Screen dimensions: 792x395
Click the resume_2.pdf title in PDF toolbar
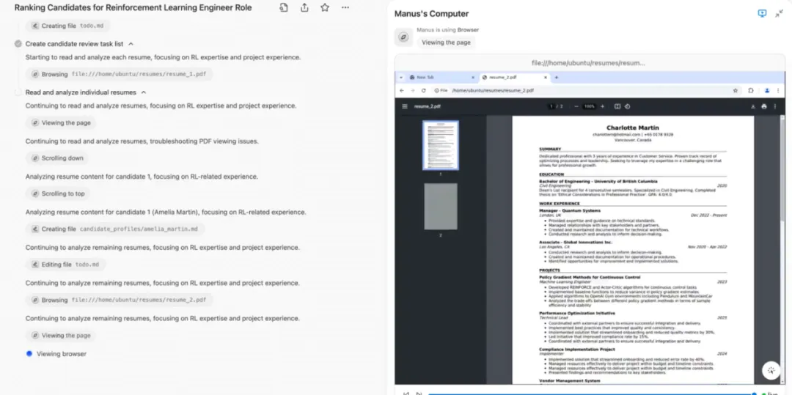[x=428, y=106]
